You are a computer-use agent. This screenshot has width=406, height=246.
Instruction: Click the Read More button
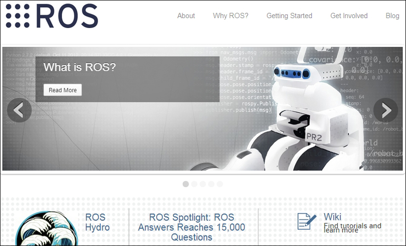(x=63, y=90)
